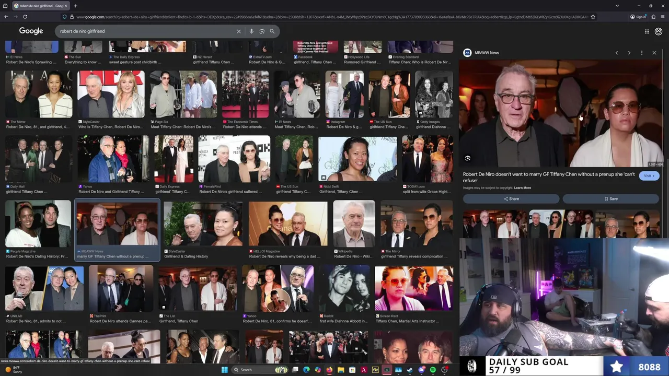Open The Mirror 'Robert De Niro, 81, and girlfriend' result
669x376 pixels.
[39, 100]
